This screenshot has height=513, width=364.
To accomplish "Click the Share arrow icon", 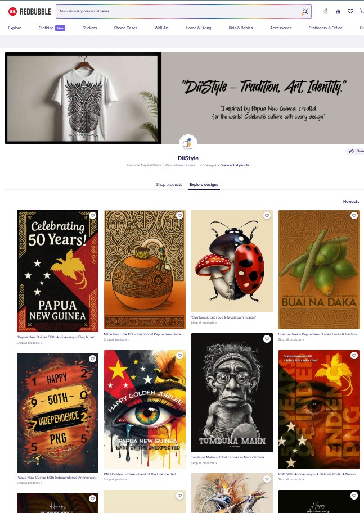I will pyautogui.click(x=351, y=151).
